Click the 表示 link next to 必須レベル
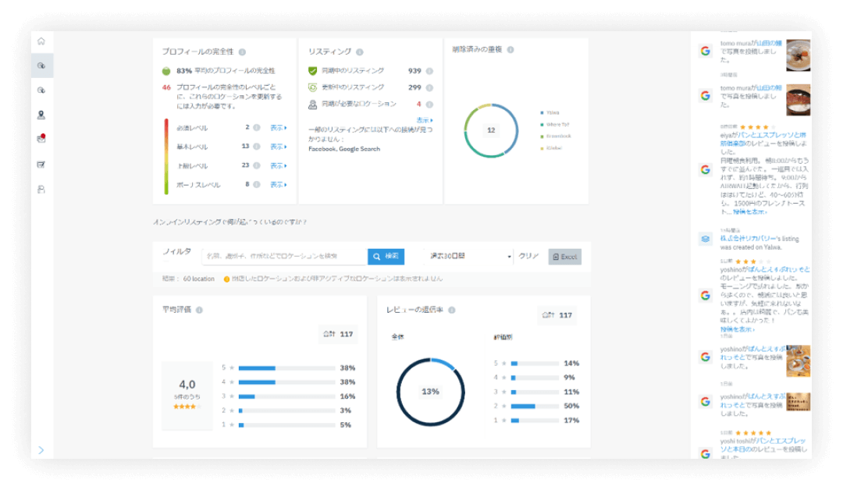 click(x=279, y=126)
